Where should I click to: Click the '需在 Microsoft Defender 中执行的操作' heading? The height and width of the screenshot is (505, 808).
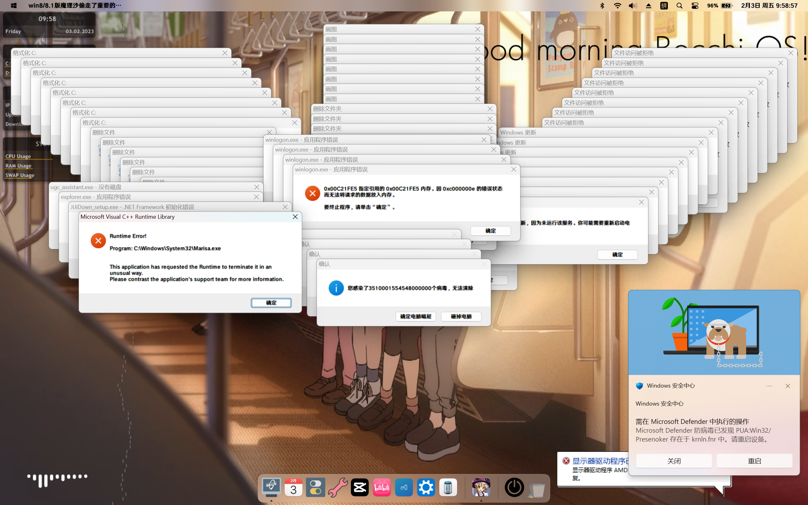pos(692,421)
